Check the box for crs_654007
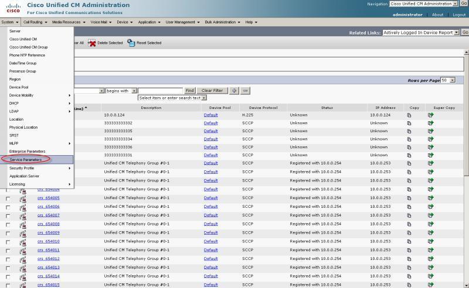The height and width of the screenshot is (288, 469). (x=8, y=216)
